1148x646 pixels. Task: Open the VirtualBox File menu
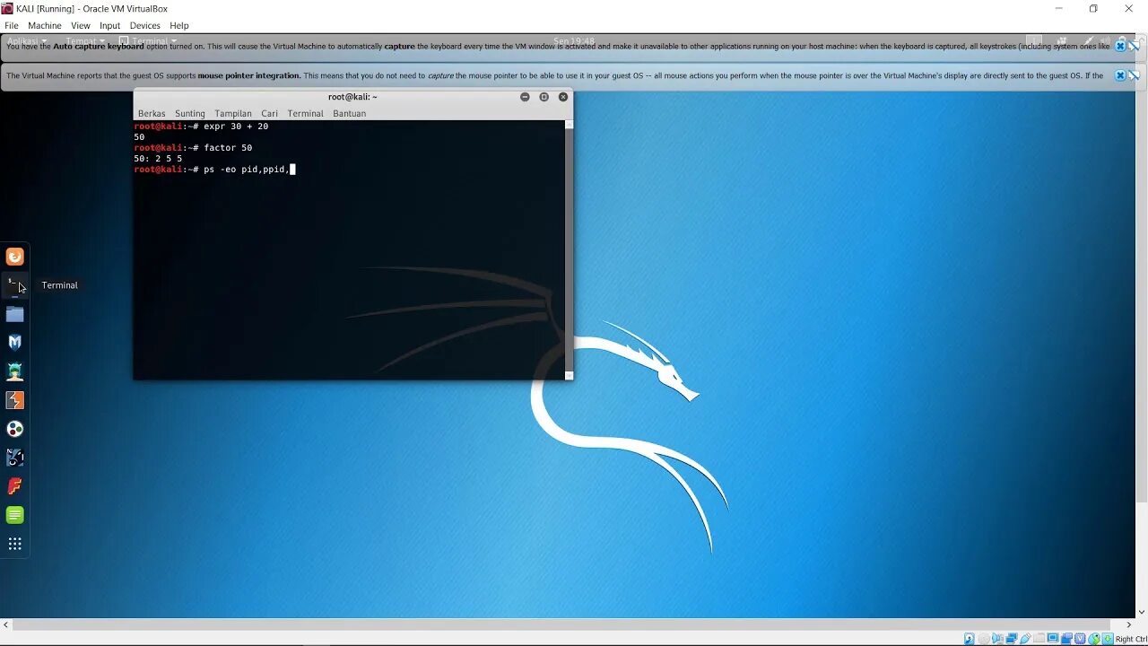pos(11,25)
